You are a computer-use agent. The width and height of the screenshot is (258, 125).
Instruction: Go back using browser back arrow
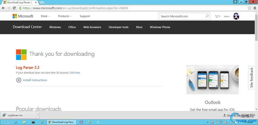point(3,8)
